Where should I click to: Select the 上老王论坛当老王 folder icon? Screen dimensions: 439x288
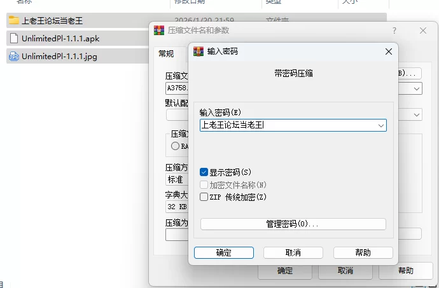pos(14,20)
